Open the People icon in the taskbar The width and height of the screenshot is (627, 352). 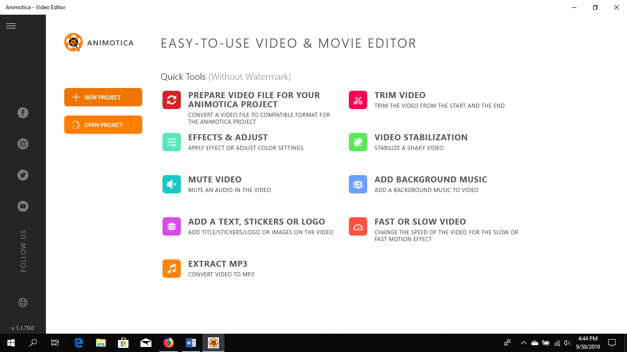(x=507, y=343)
